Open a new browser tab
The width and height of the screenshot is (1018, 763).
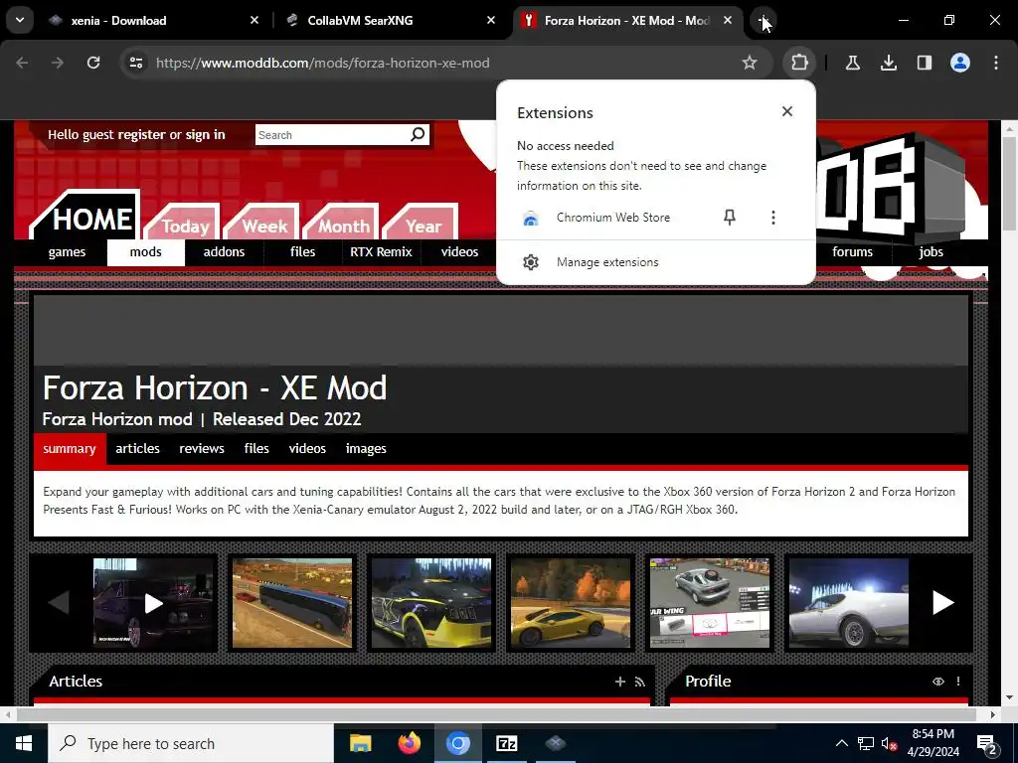[x=763, y=20]
